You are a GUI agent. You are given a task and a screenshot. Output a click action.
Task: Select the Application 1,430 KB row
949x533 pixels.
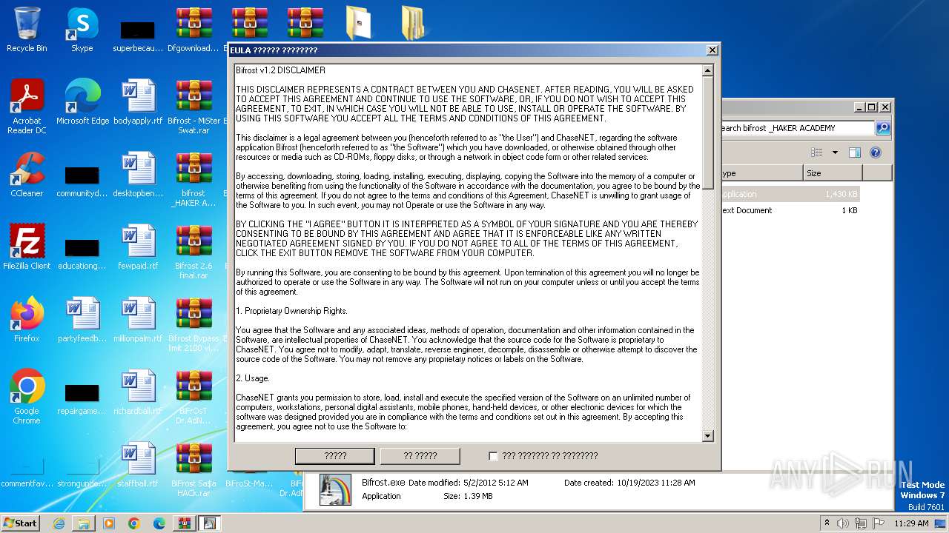[x=790, y=194]
